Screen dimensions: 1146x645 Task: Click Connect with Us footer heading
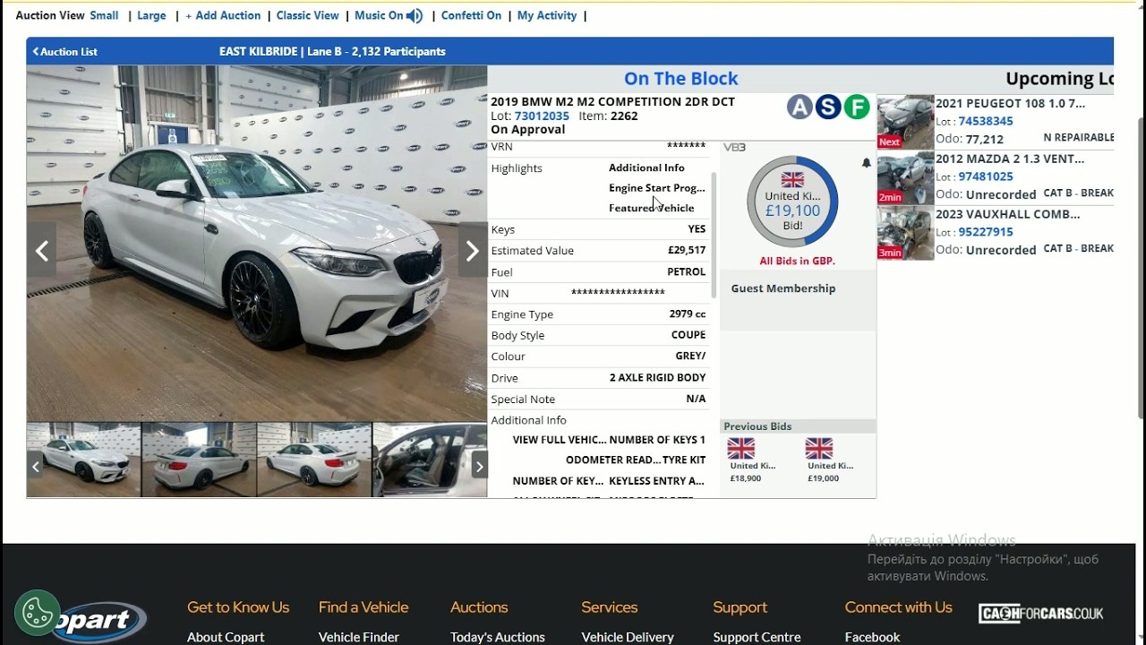899,607
